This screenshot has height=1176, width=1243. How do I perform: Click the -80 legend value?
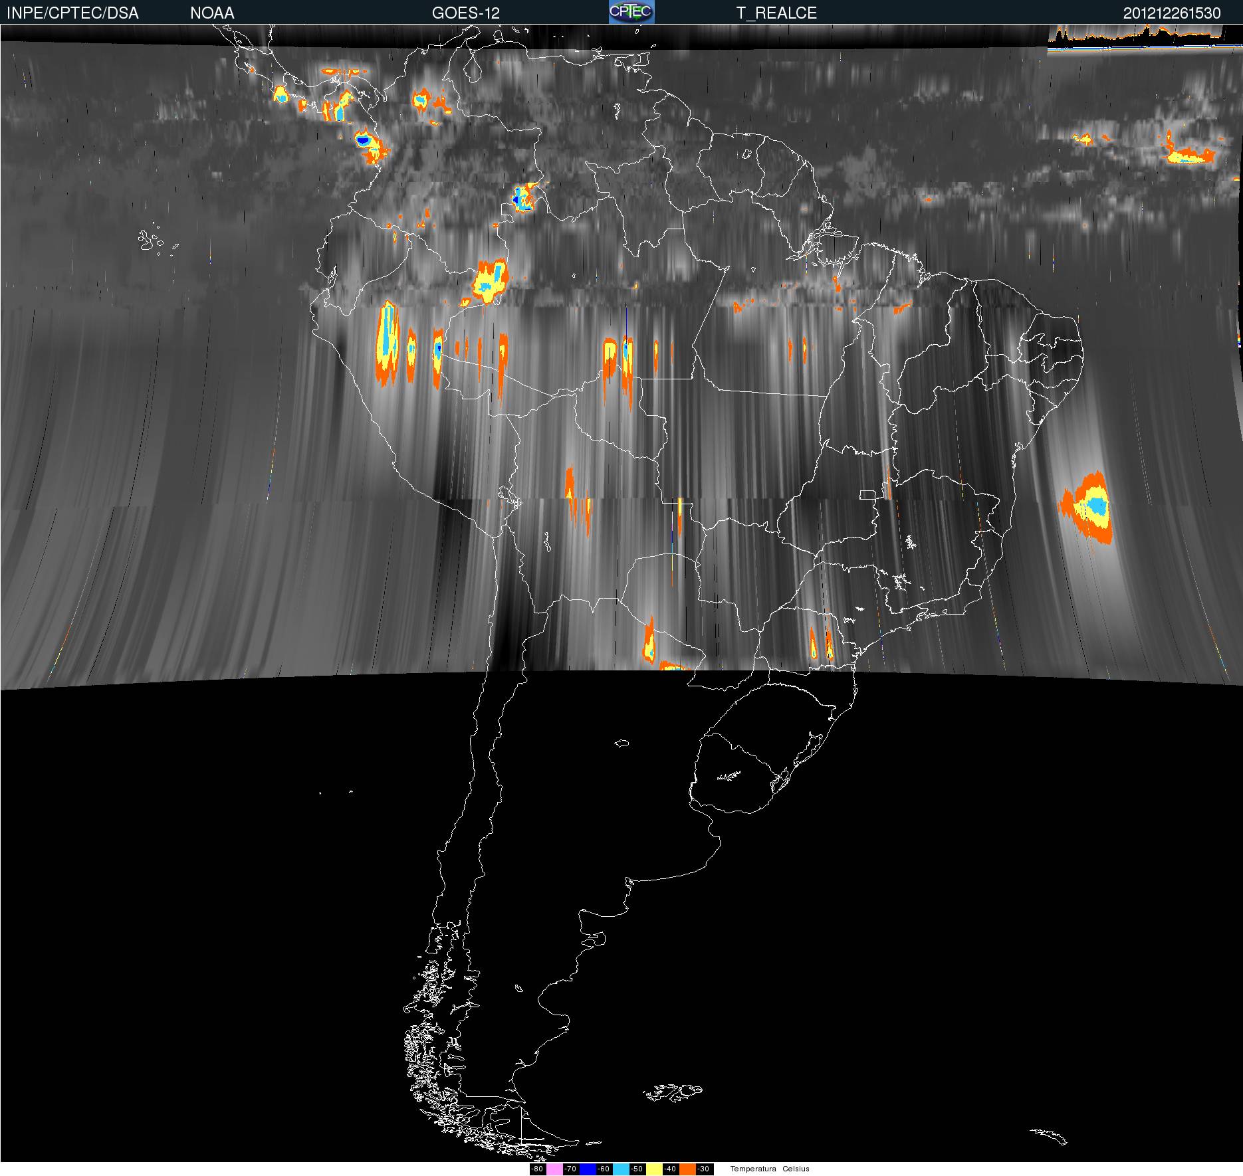pyautogui.click(x=537, y=1169)
